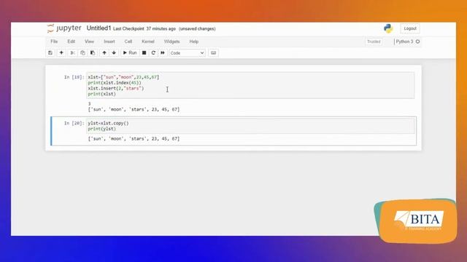Click the In [20] prompt label

click(x=74, y=123)
